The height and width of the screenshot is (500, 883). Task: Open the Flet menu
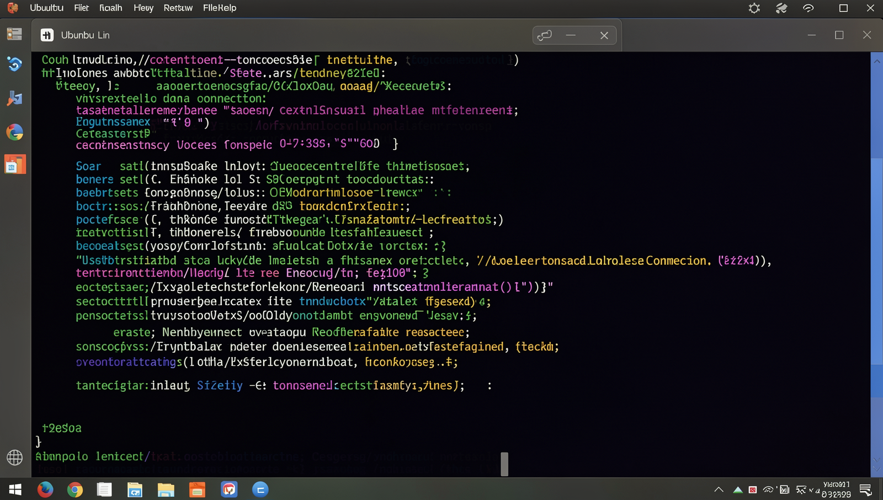click(81, 8)
